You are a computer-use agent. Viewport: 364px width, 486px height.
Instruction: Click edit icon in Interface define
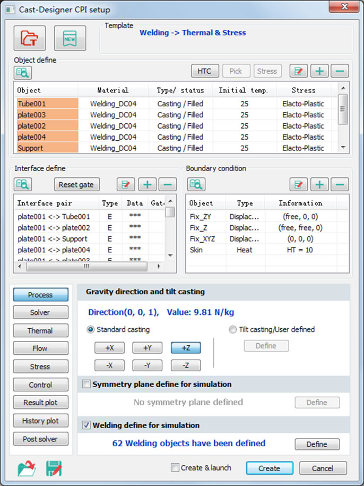tap(126, 184)
